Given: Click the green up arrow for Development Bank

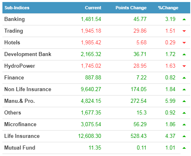Looking at the screenshot, I should [184, 54].
